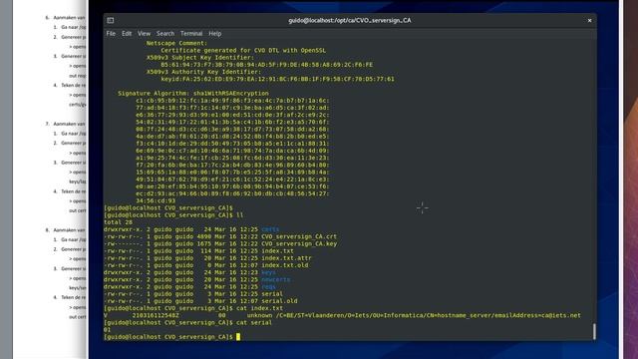Click the 'll' command text

239,215
